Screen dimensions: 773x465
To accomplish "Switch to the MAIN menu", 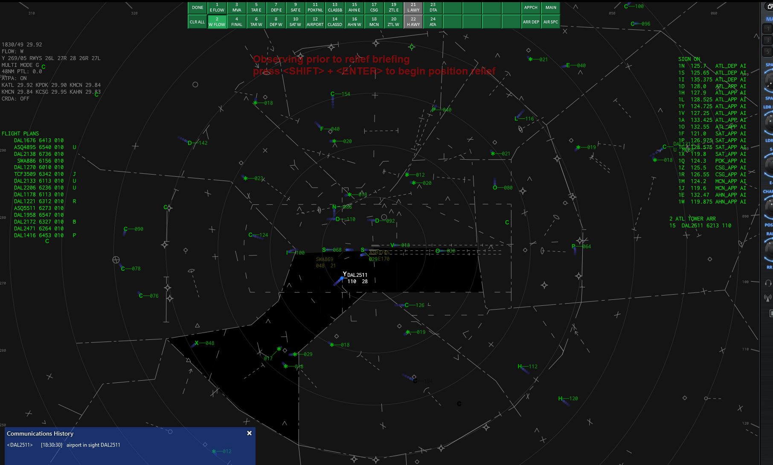I will click(x=550, y=7).
